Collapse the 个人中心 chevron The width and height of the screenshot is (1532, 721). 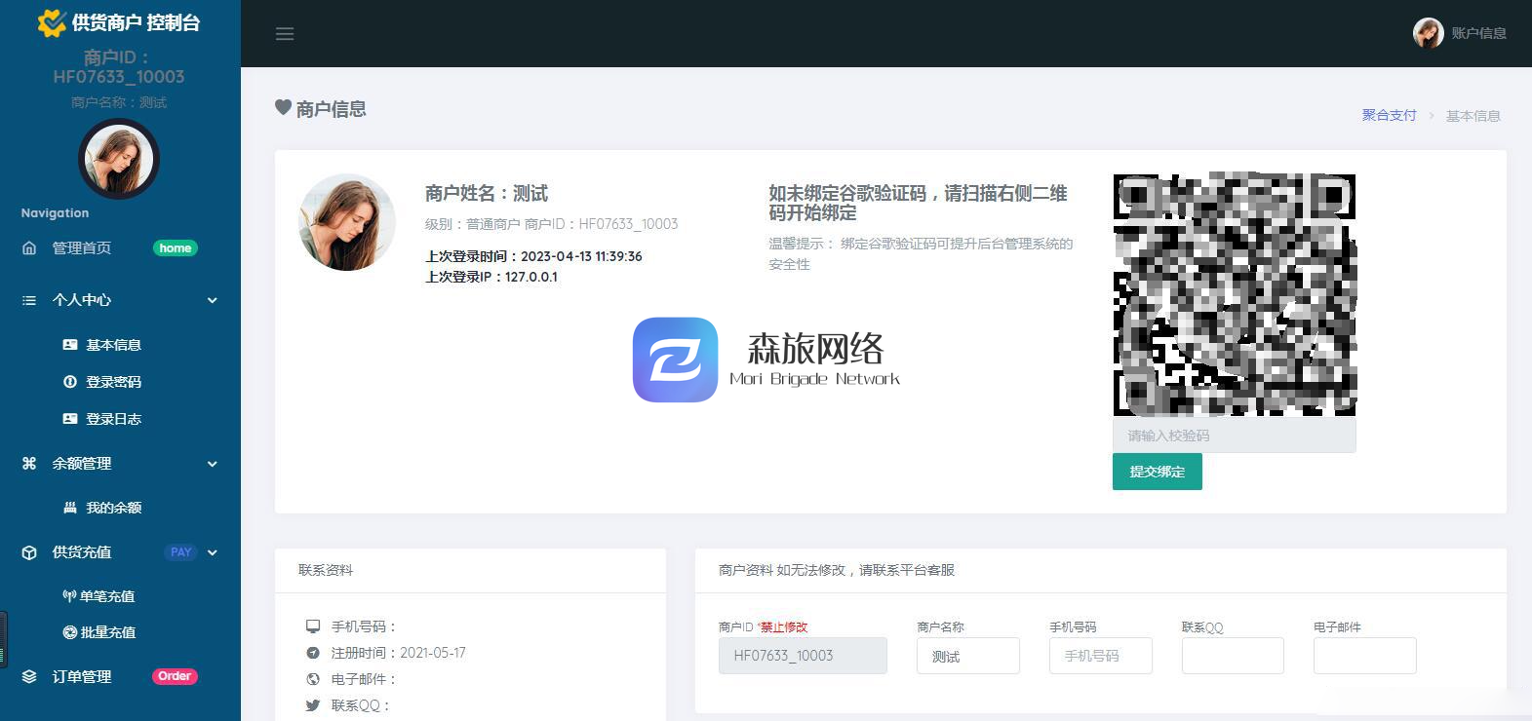[x=213, y=300]
